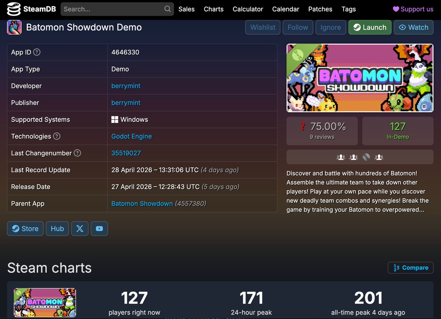Open the X social link icon
Image resolution: width=441 pixels, height=319 pixels.
point(80,228)
